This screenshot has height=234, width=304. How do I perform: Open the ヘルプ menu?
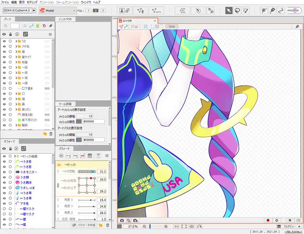[97, 2]
